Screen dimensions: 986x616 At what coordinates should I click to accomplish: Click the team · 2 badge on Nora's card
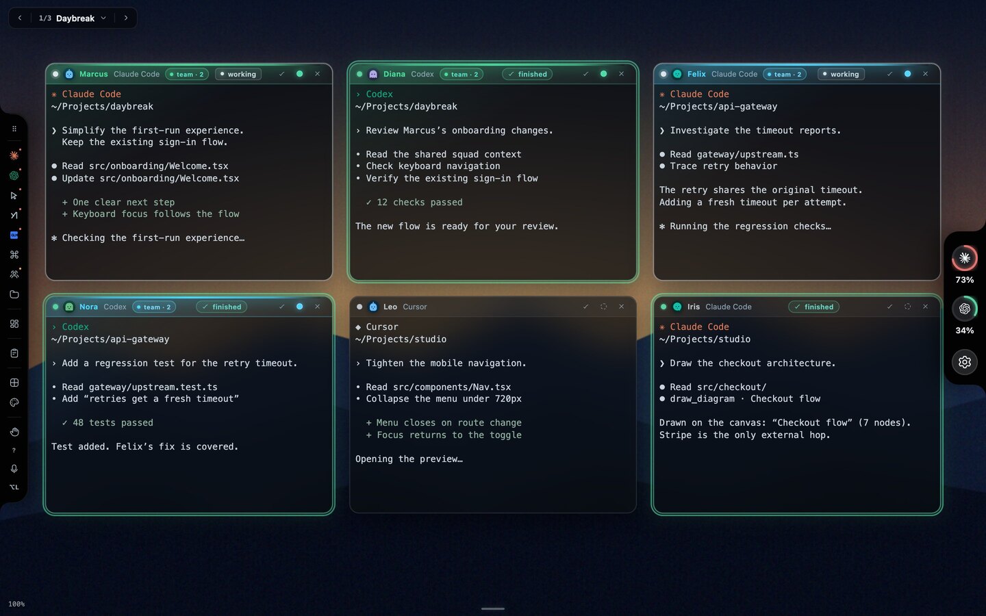[x=154, y=307]
